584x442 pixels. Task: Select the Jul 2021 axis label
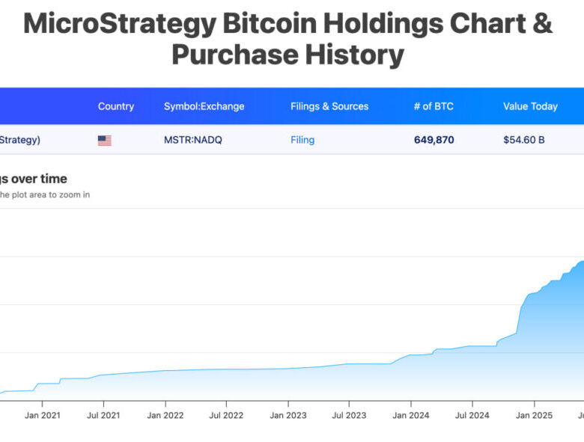pos(103,415)
